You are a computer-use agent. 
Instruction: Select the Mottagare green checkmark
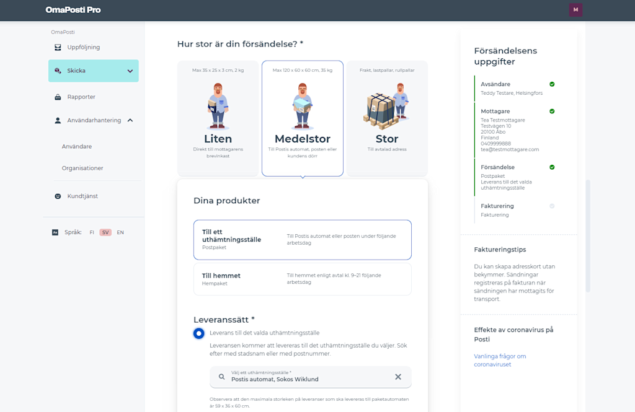click(x=552, y=112)
